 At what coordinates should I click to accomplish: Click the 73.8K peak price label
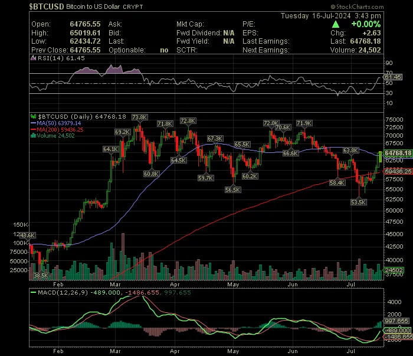pos(140,117)
